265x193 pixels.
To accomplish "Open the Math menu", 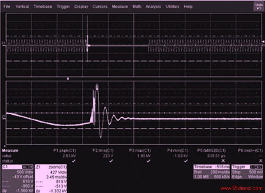I will (x=137, y=7).
